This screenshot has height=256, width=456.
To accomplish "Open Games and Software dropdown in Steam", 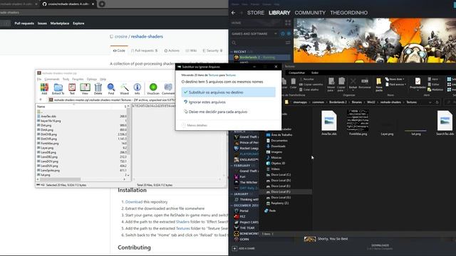I will click(276, 33).
